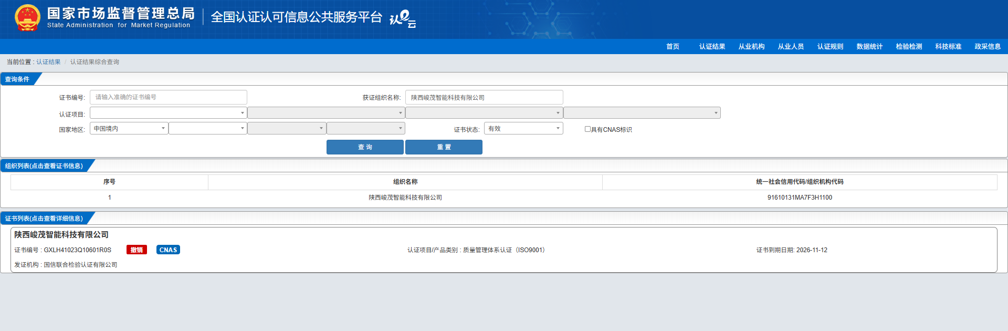
Task: Open the first 认证项目 dropdown
Action: 169,113
